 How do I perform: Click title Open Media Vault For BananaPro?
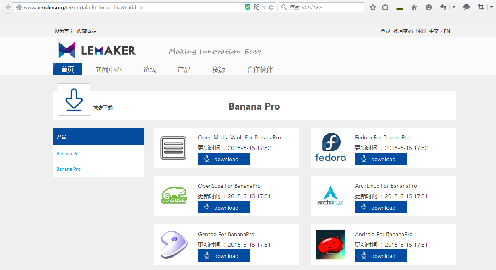tap(240, 137)
